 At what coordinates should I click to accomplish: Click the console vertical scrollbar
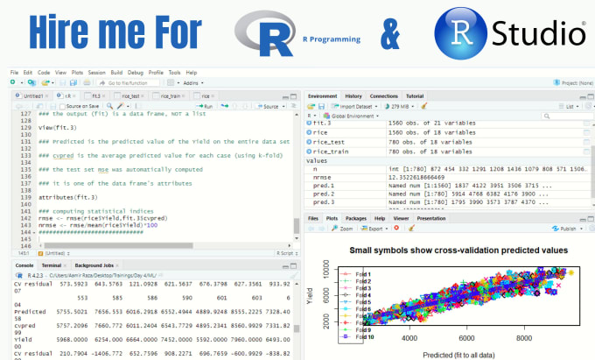point(297,328)
